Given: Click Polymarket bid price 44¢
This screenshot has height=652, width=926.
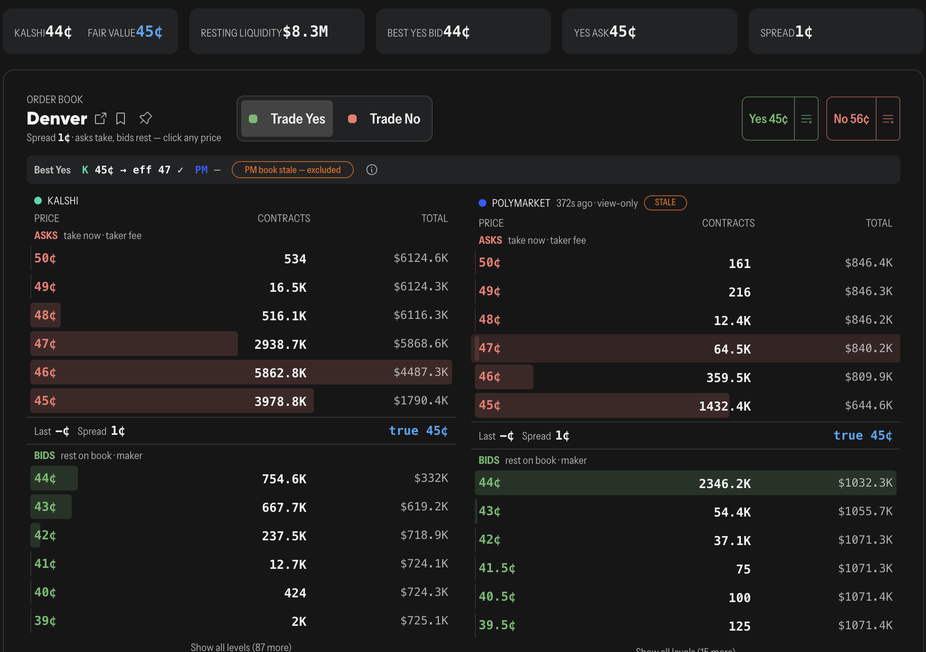Looking at the screenshot, I should click(x=490, y=482).
